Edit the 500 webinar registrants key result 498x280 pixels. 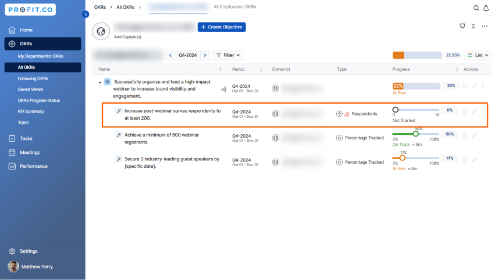click(x=474, y=135)
